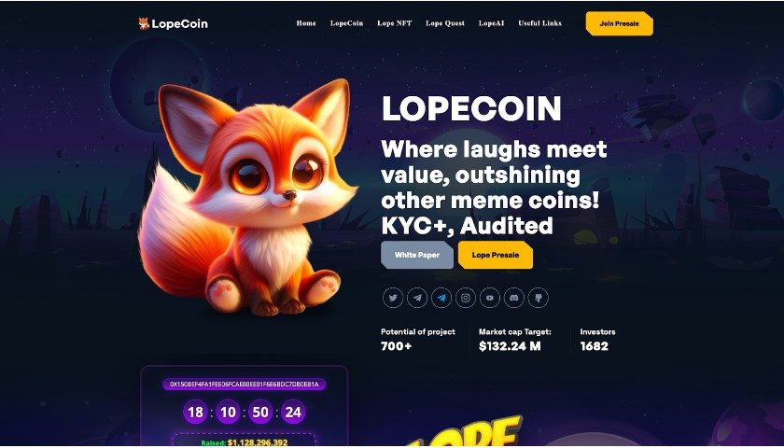Image resolution: width=784 pixels, height=448 pixels.
Task: Open the YouTube social icon
Action: pos(489,298)
